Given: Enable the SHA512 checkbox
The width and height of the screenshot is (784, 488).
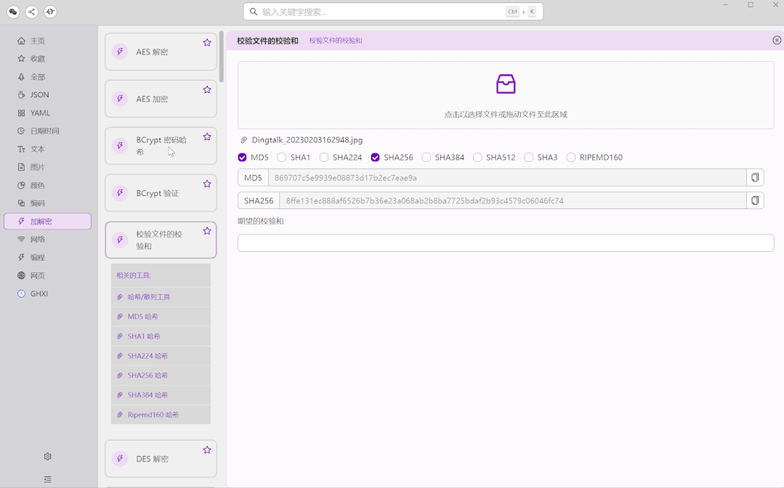Looking at the screenshot, I should 477,158.
